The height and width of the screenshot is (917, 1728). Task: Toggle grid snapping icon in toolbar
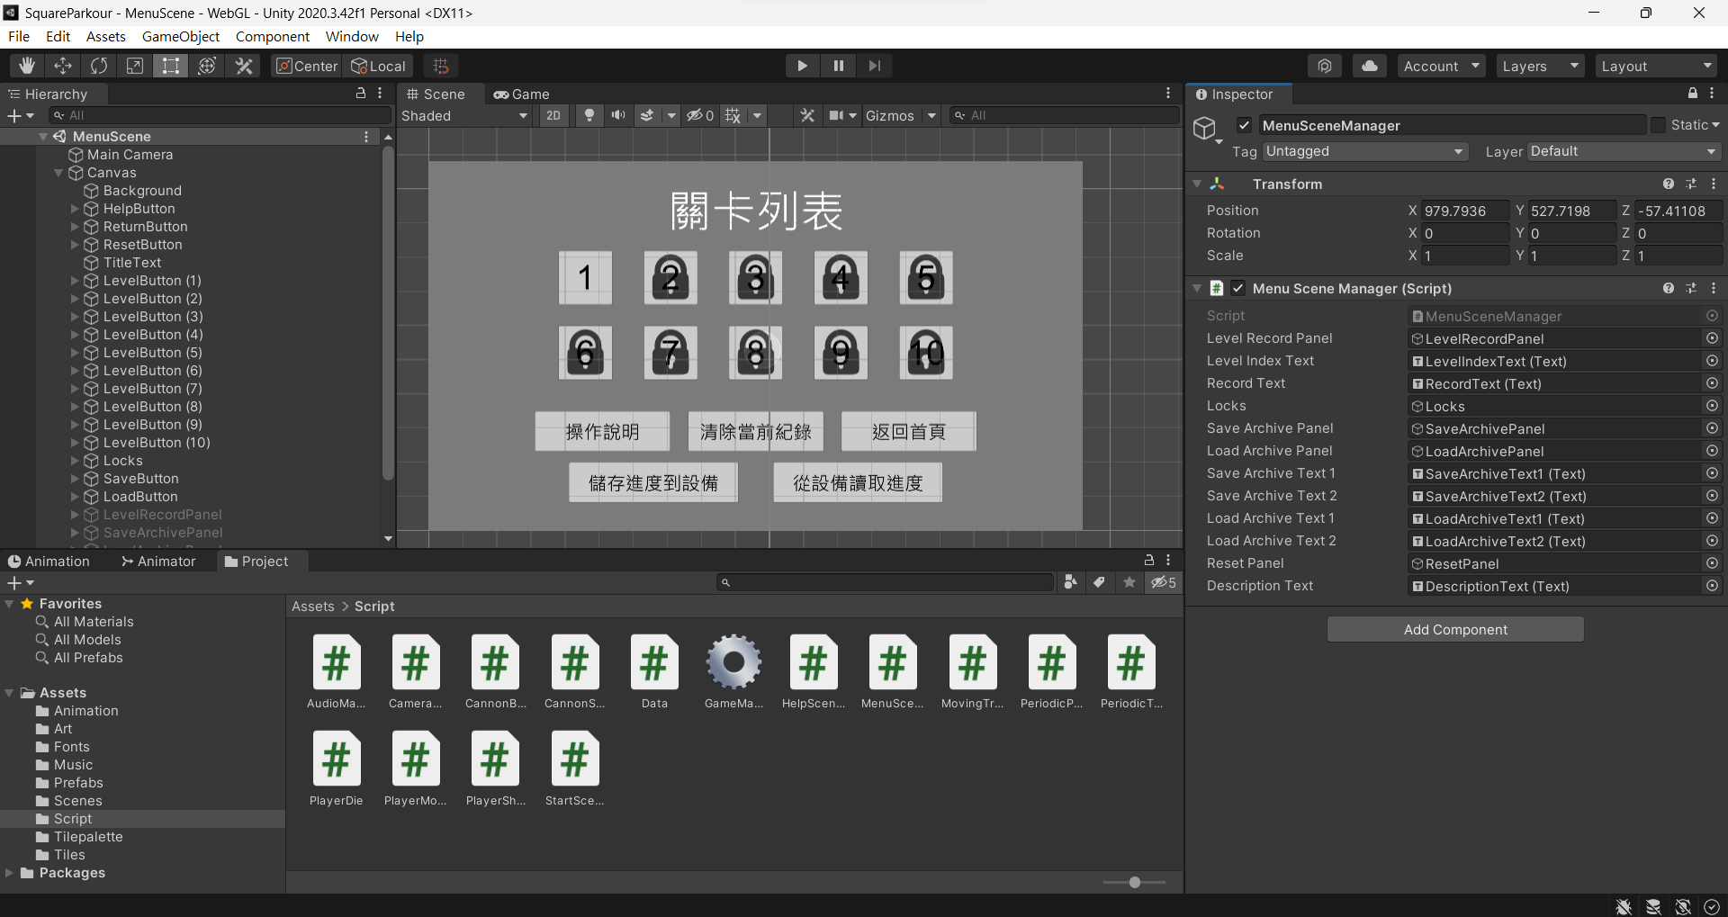[441, 66]
